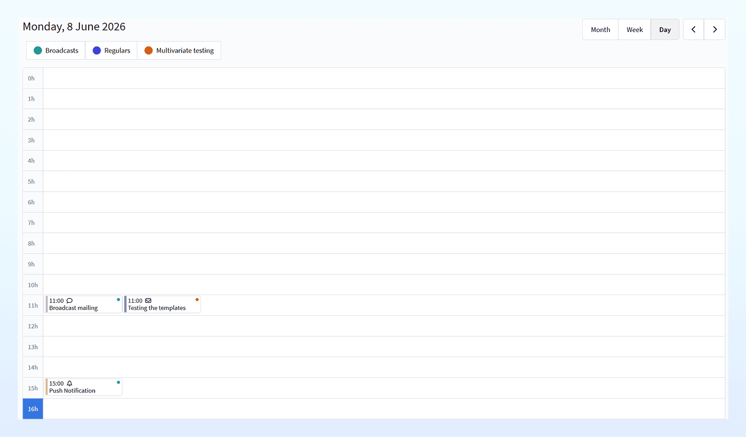The image size is (746, 437).
Task: Click the 14h hour label
Action: (x=33, y=368)
